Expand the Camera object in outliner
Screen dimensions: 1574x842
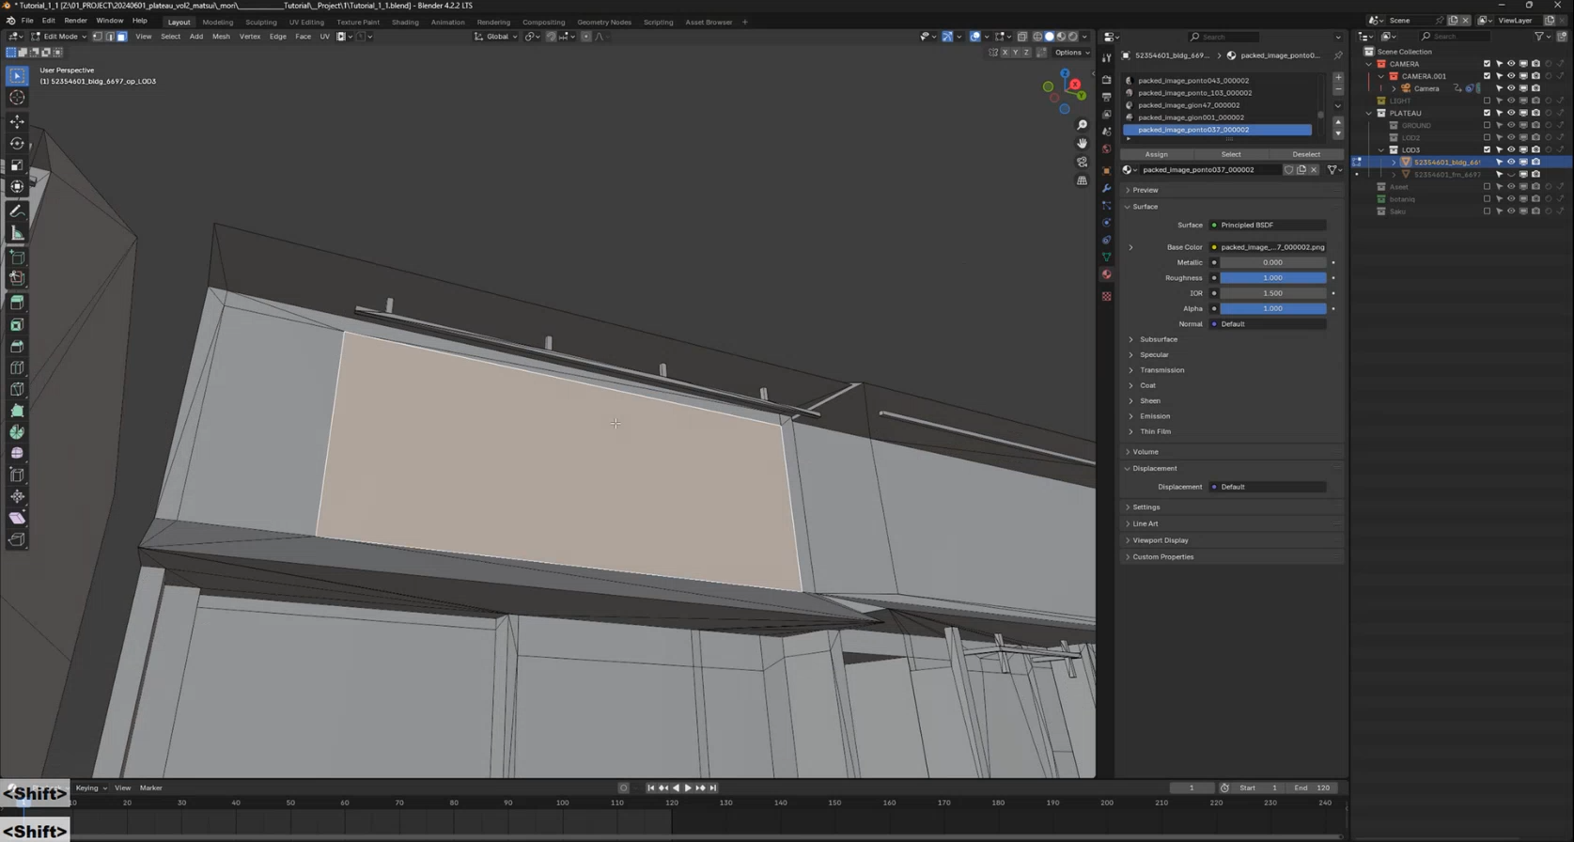[1394, 88]
